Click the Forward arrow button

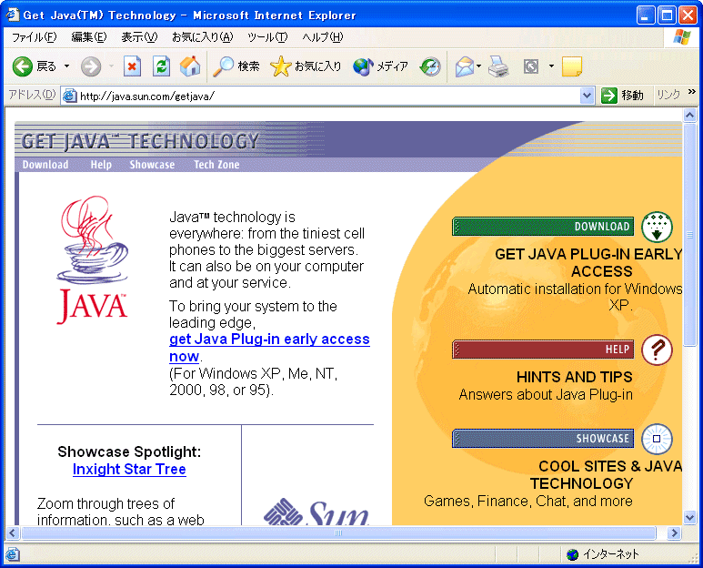[91, 66]
